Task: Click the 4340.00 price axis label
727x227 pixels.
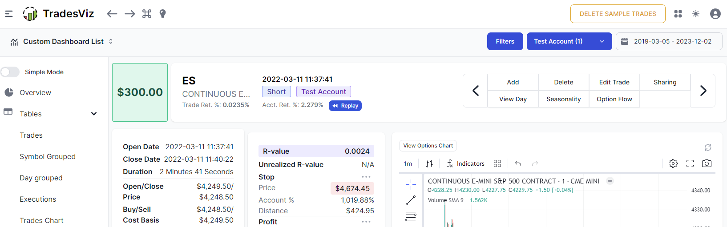Action: 701,191
